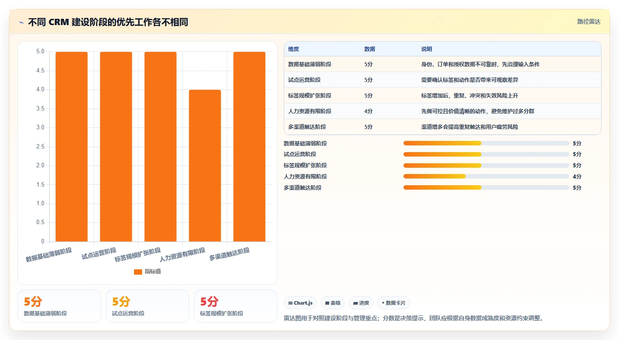Screen dimensions: 619x340
Task: Click description 渠道增多会提高重复触达和用户疲劳风险
Action: click(x=470, y=127)
